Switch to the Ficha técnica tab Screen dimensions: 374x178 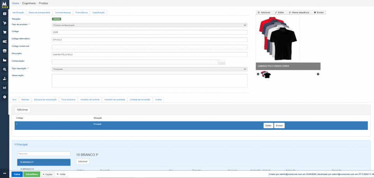[x=81, y=12]
